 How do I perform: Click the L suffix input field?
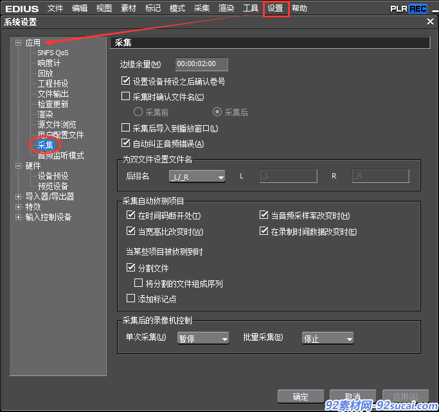click(x=289, y=176)
